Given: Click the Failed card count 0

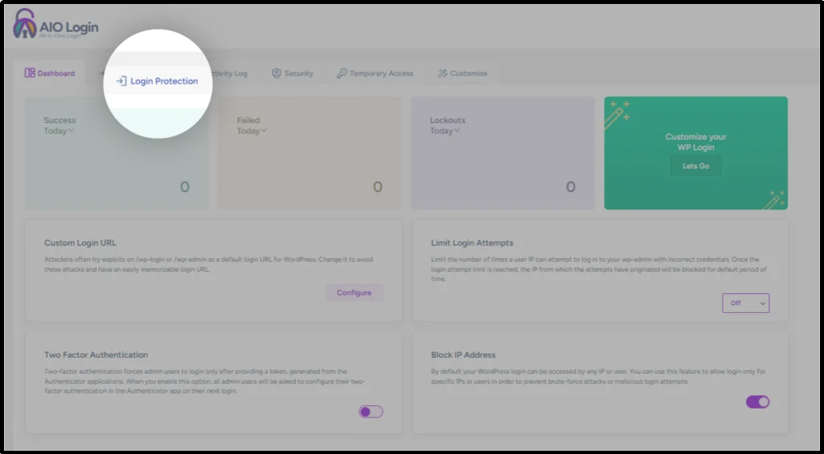Looking at the screenshot, I should pyautogui.click(x=377, y=187).
